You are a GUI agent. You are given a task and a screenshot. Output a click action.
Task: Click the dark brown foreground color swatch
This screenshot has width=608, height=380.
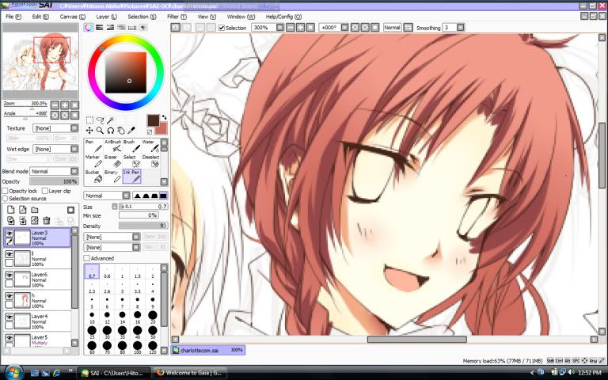pyautogui.click(x=153, y=120)
